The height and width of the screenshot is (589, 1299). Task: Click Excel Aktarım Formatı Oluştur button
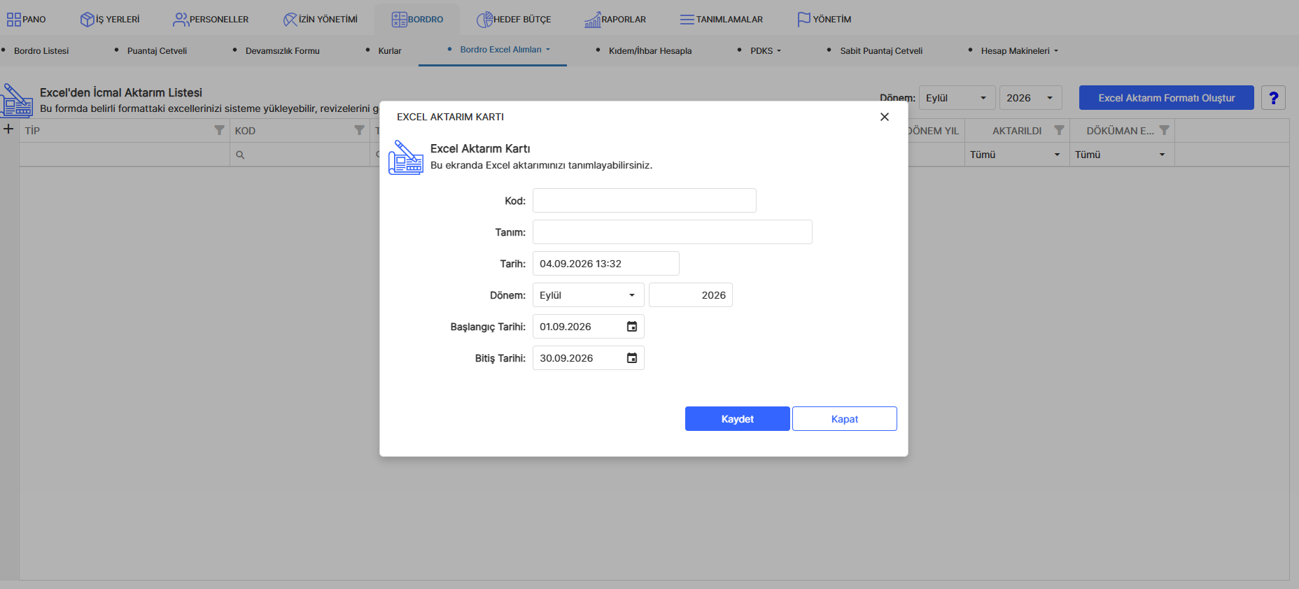point(1167,98)
